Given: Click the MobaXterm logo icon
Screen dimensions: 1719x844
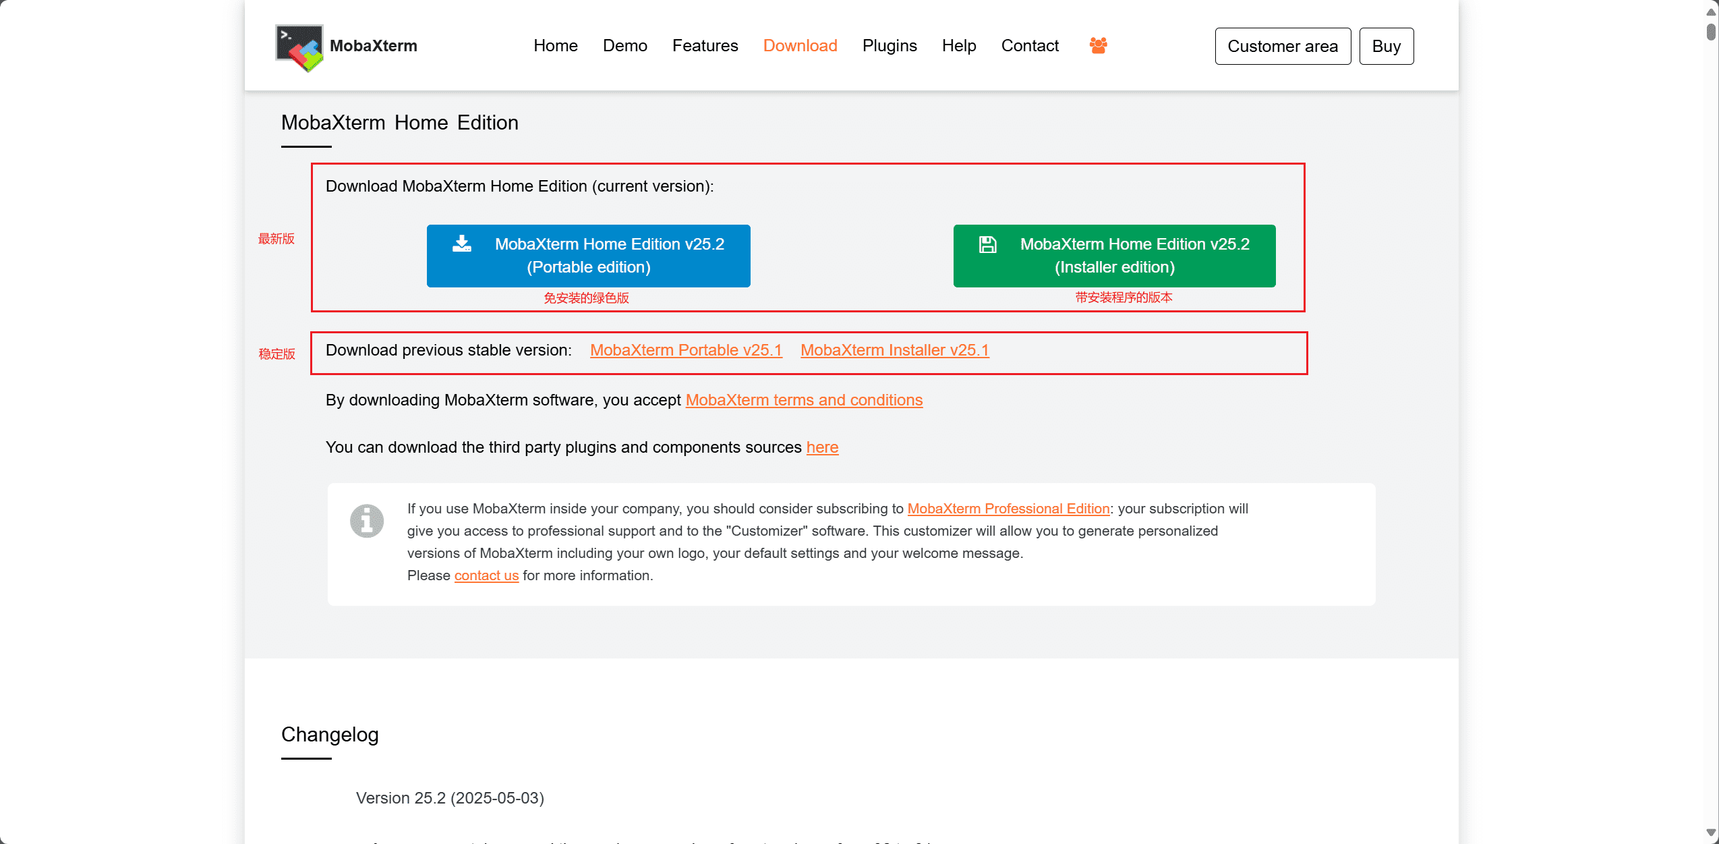Looking at the screenshot, I should click(x=299, y=47).
